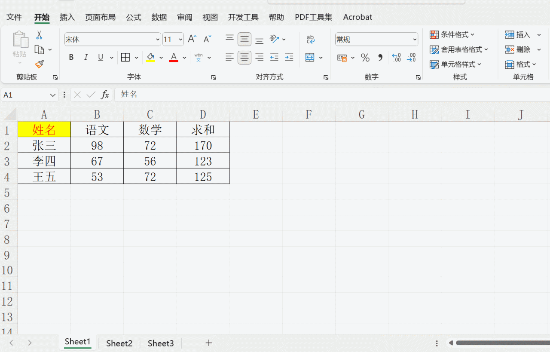Image resolution: width=550 pixels, height=352 pixels.
Task: Switch to the 公式 tab
Action: coord(134,17)
